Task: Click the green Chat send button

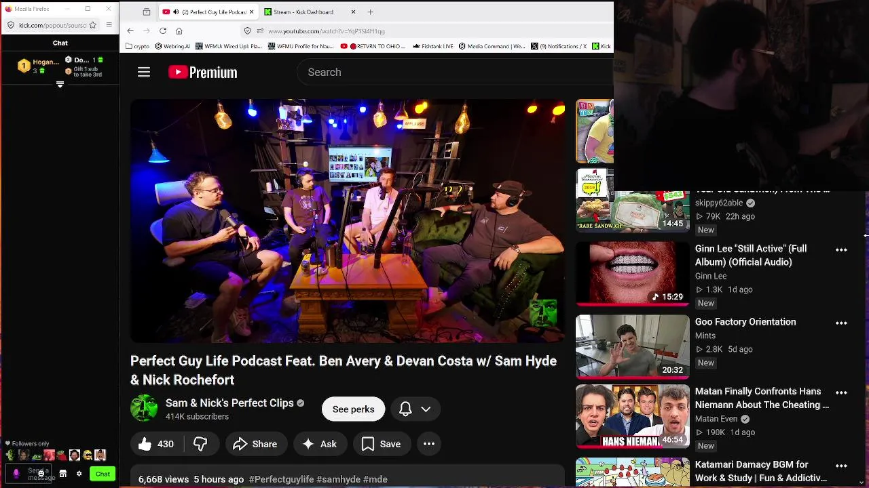Action: click(x=103, y=474)
